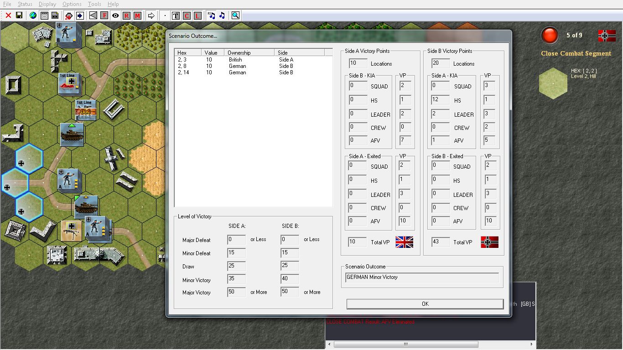Screen dimensions: 623x350
Task: Click the red X exit toolbar icon
Action: point(8,15)
